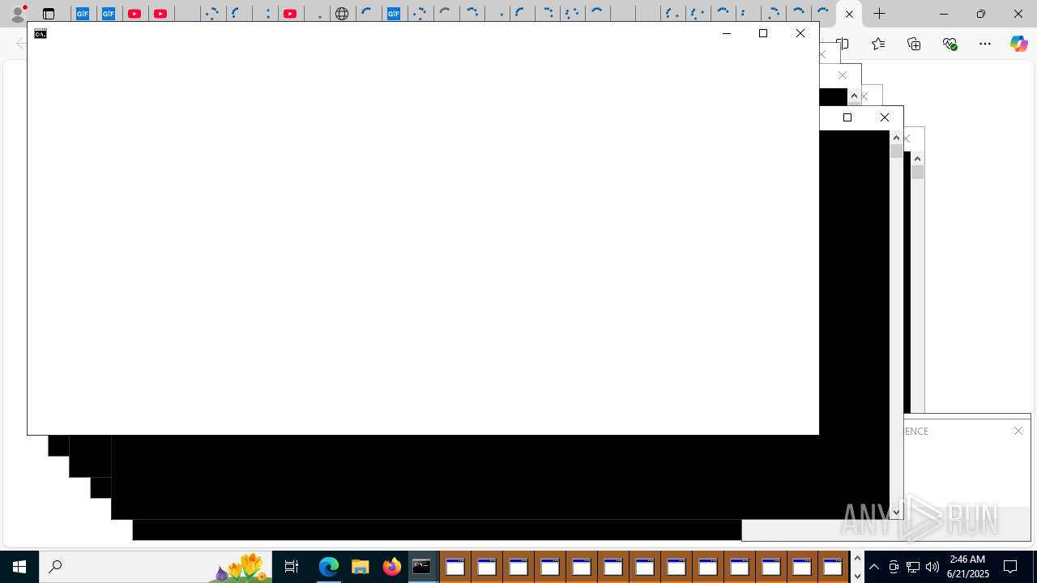Screen dimensions: 1037x583
Task: Select the black command prompt taskbar icon
Action: [x=422, y=567]
